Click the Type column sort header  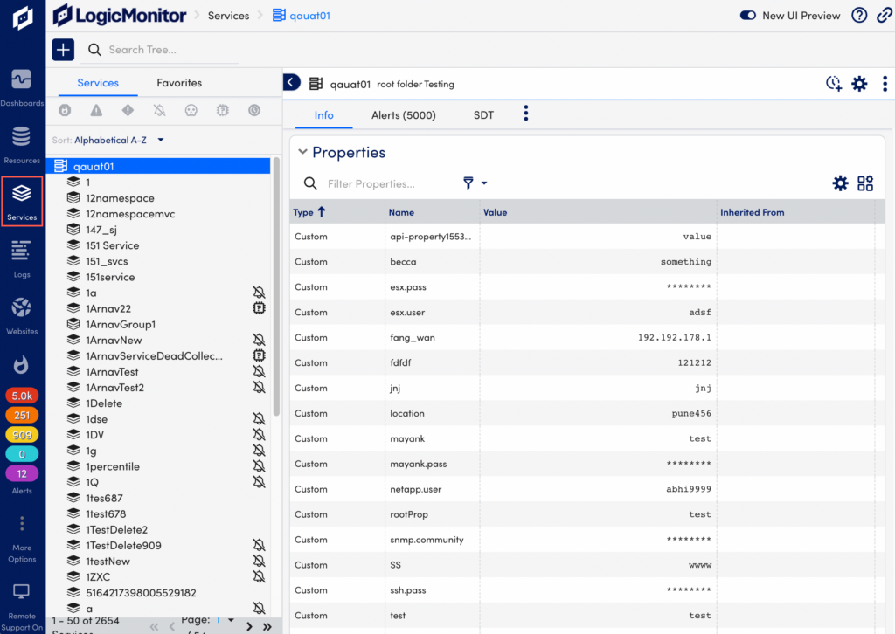tap(306, 212)
